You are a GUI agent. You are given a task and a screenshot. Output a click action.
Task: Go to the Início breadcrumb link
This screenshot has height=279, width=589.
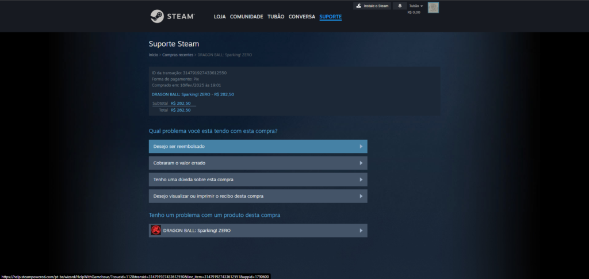153,55
